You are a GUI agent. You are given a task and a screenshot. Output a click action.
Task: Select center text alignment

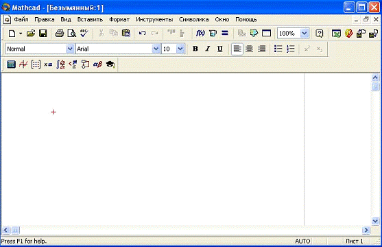pos(249,49)
